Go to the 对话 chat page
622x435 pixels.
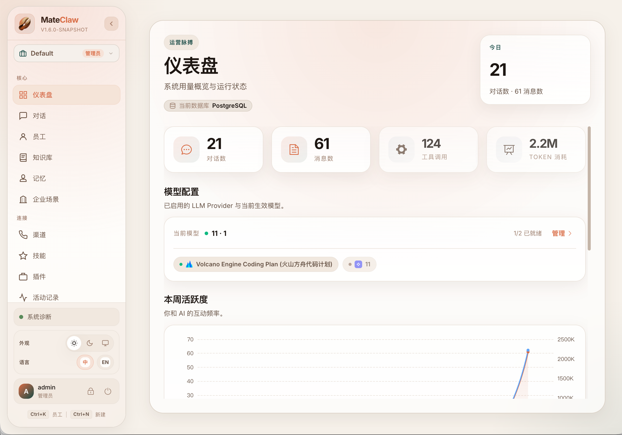tap(66, 116)
